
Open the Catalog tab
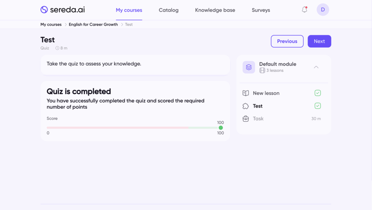[169, 10]
